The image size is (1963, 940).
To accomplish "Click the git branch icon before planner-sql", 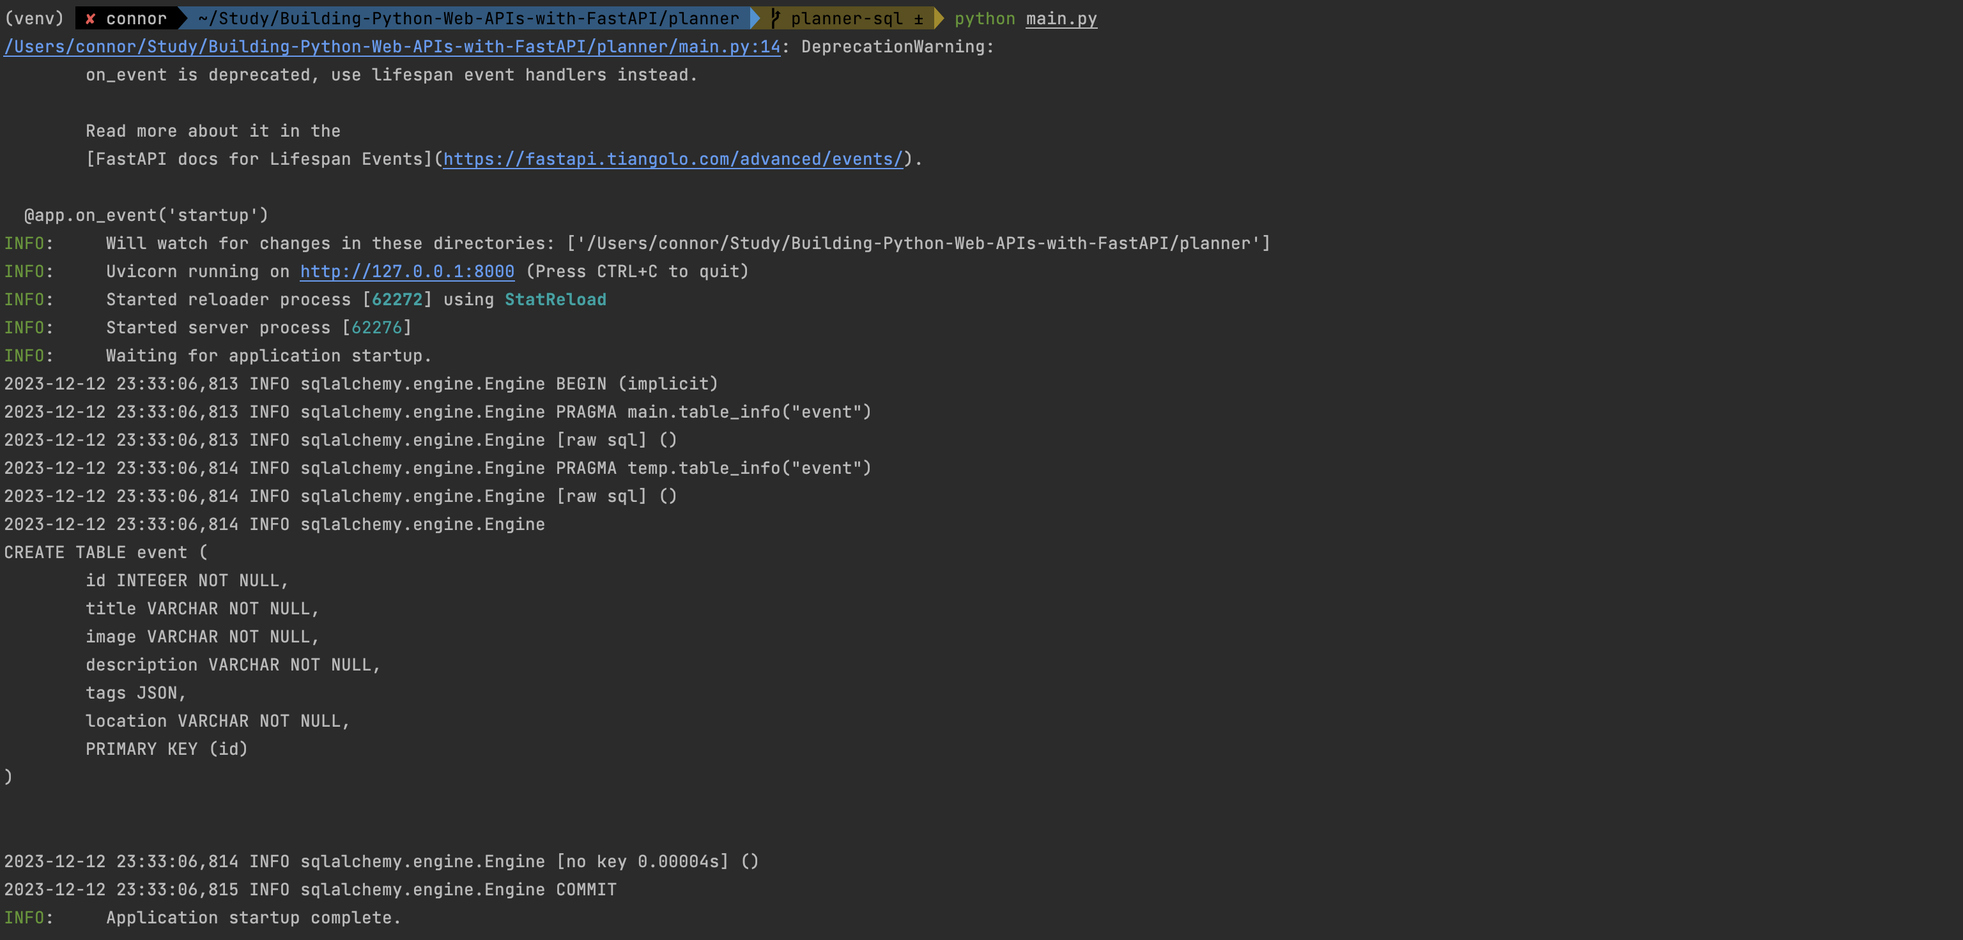I will (775, 19).
